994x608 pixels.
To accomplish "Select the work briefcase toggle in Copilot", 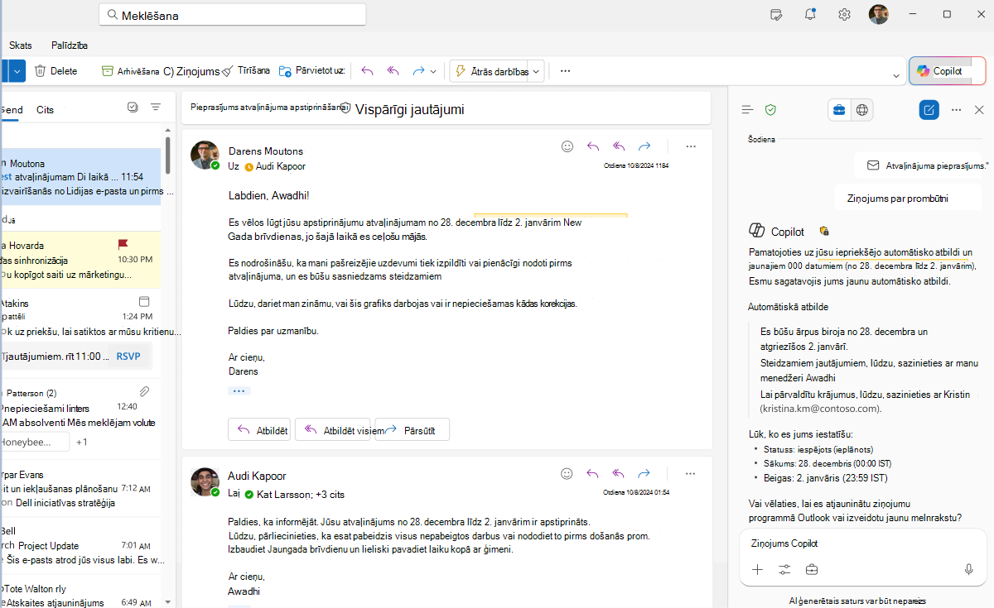I will (839, 109).
